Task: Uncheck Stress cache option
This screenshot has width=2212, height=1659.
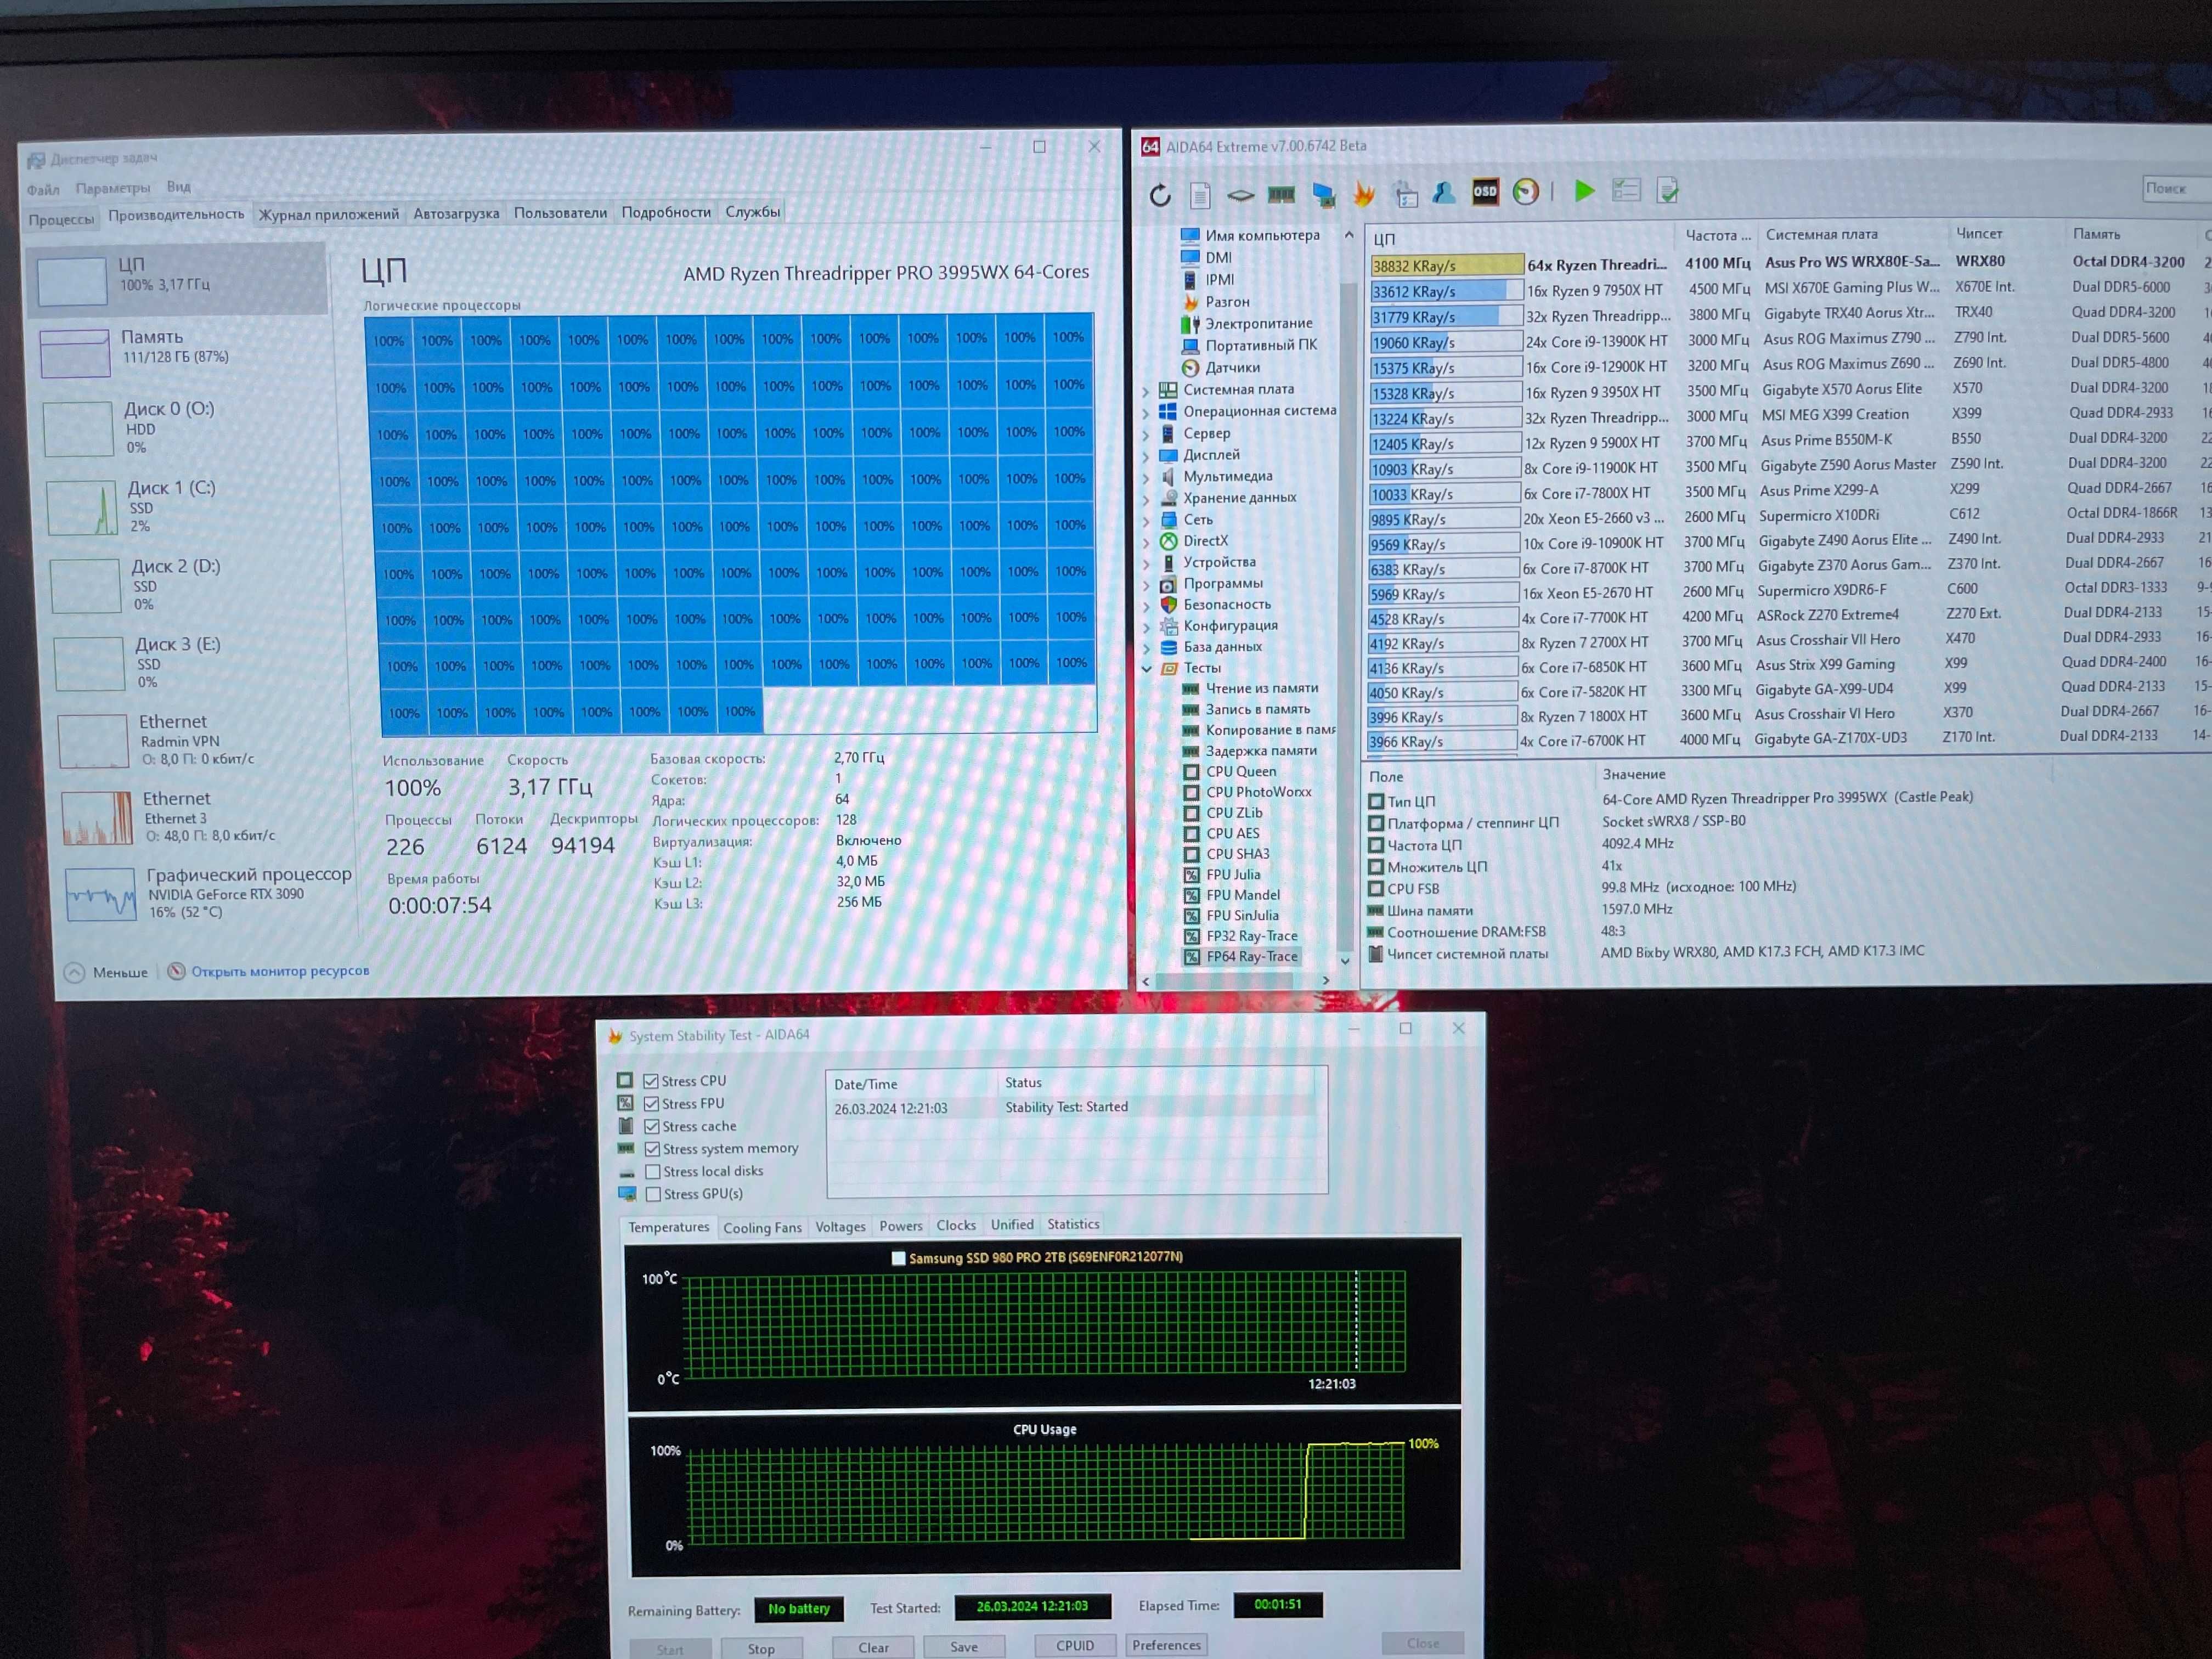Action: (652, 1127)
